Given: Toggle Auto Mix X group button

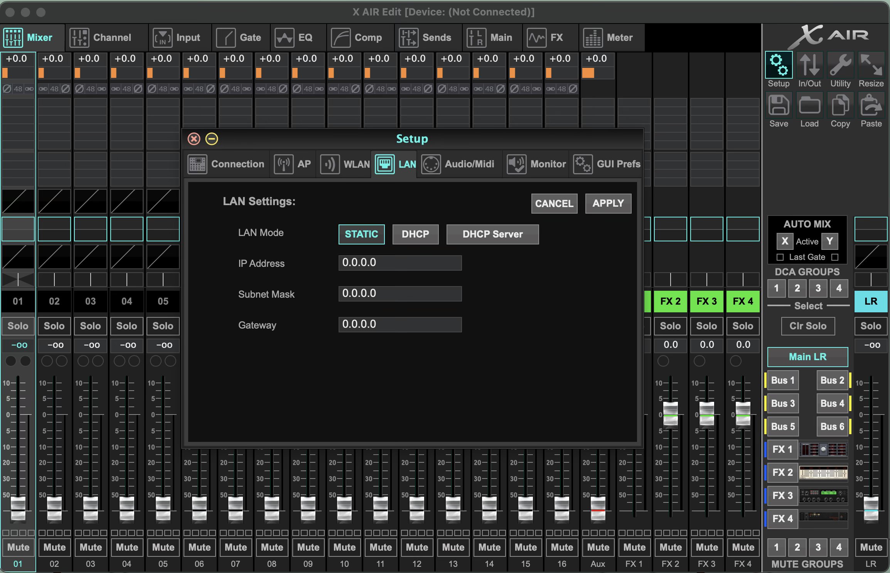Looking at the screenshot, I should 785,241.
